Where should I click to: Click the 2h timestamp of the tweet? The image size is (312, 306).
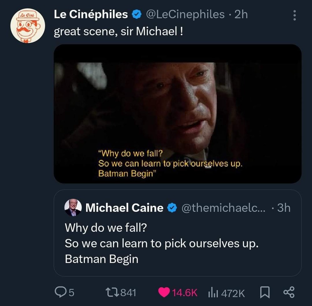coord(241,14)
